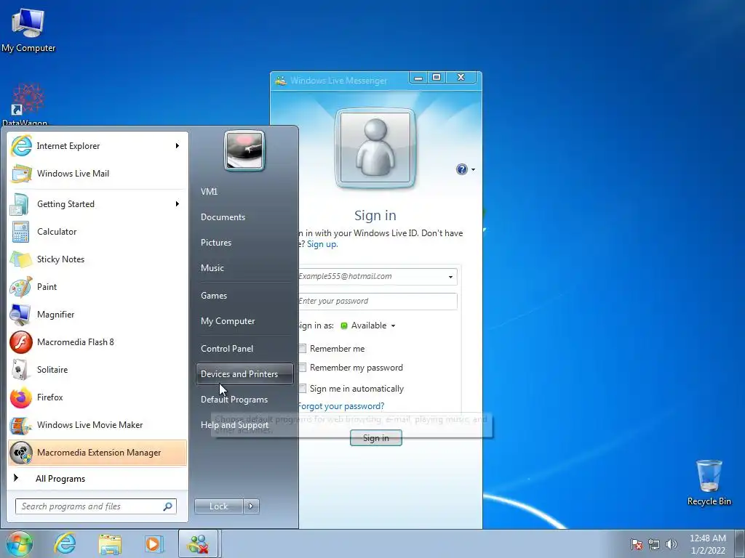Click the user account picture
Viewport: 745px width, 558px height.
point(244,150)
